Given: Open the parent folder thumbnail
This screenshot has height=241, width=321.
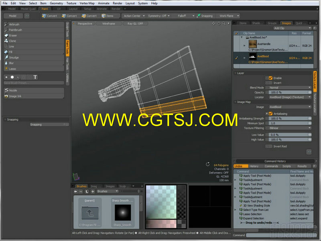Looking at the screenshot, I should pyautogui.click(x=89, y=212).
